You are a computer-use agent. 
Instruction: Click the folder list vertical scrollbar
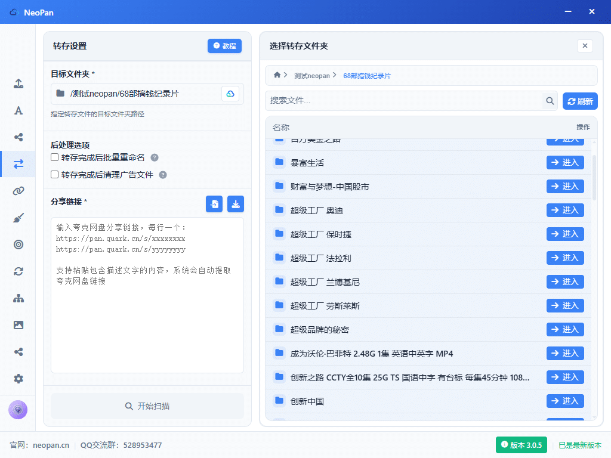594,178
